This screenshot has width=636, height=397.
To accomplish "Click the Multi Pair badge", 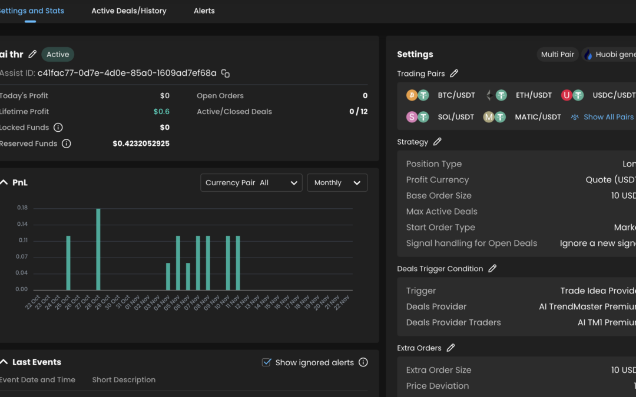I will click(x=558, y=55).
